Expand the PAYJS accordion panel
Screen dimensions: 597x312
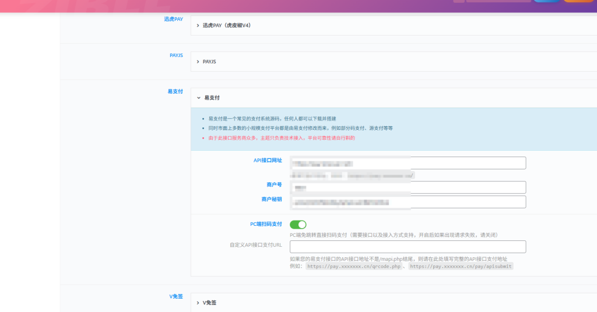[394, 62]
